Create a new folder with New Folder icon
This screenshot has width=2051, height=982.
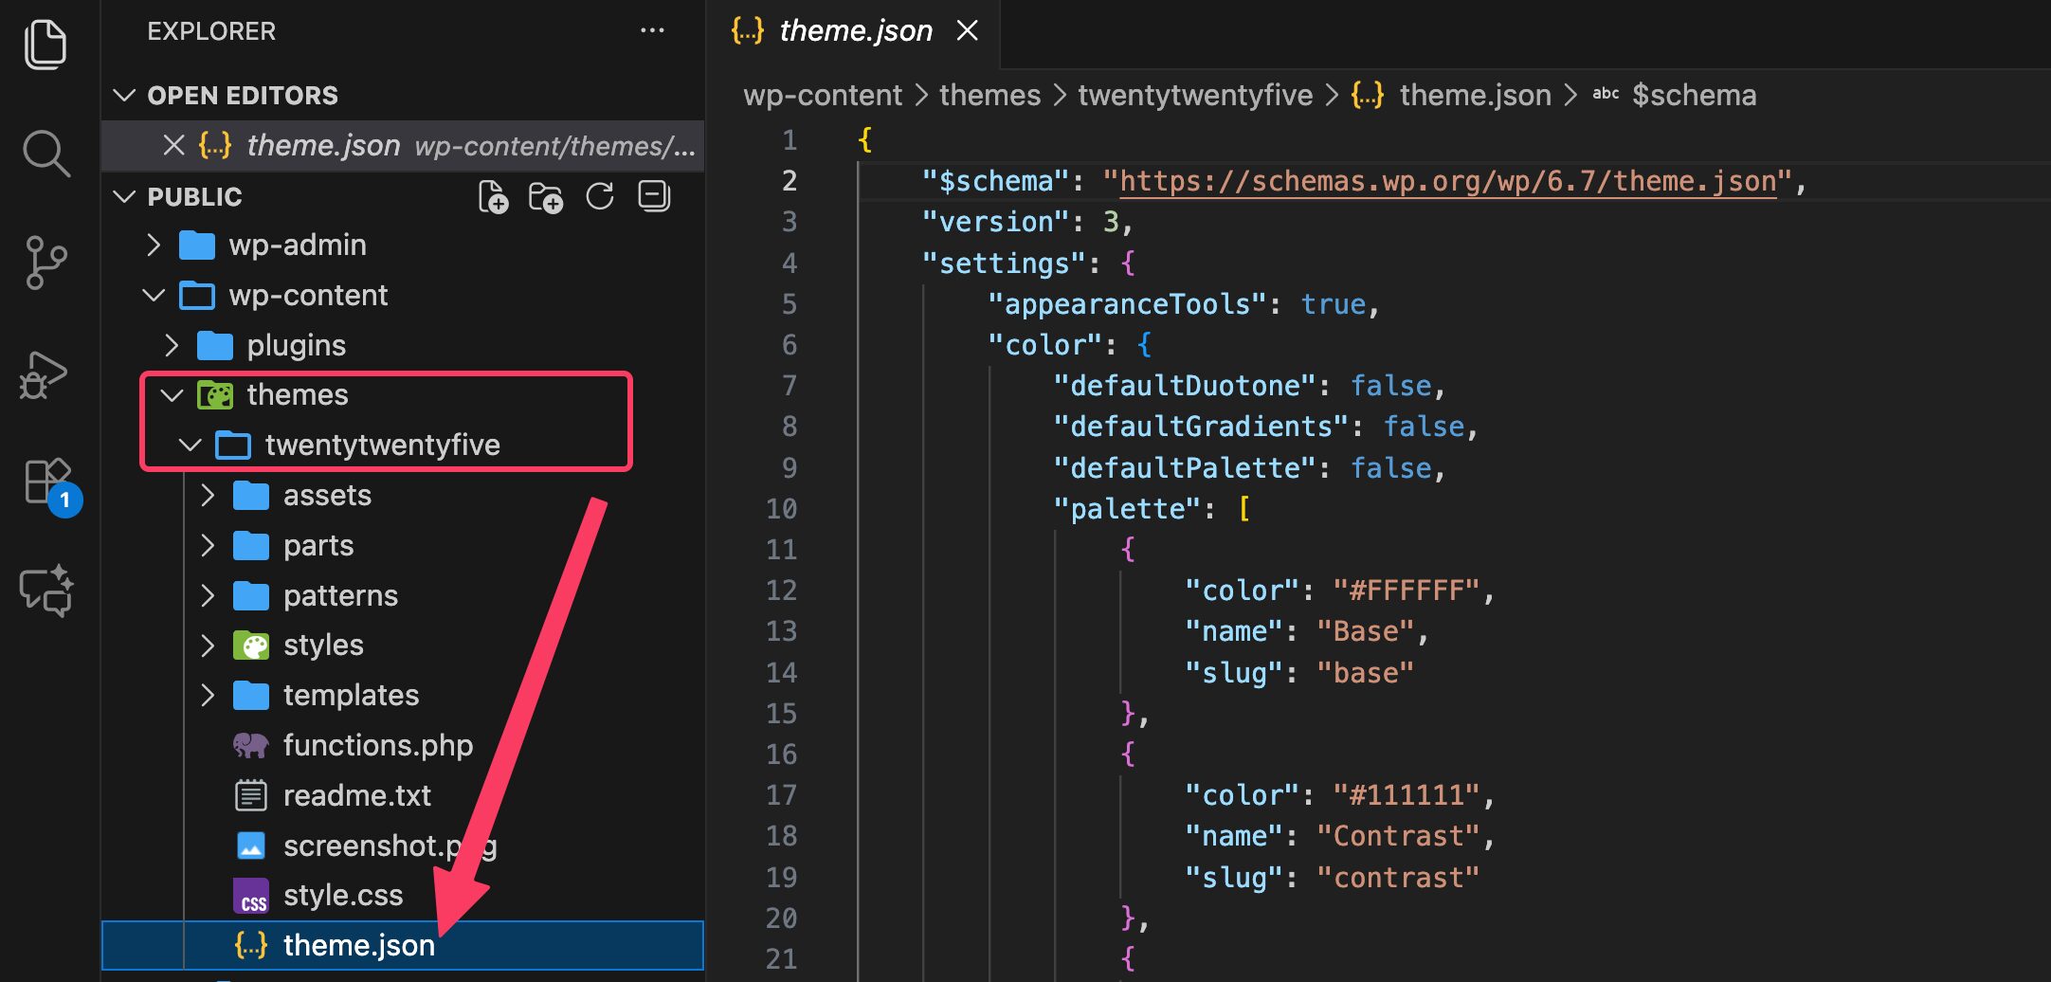(x=547, y=196)
